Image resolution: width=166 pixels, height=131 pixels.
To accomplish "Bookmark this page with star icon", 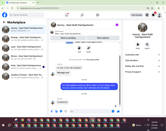I will coord(152,8).
